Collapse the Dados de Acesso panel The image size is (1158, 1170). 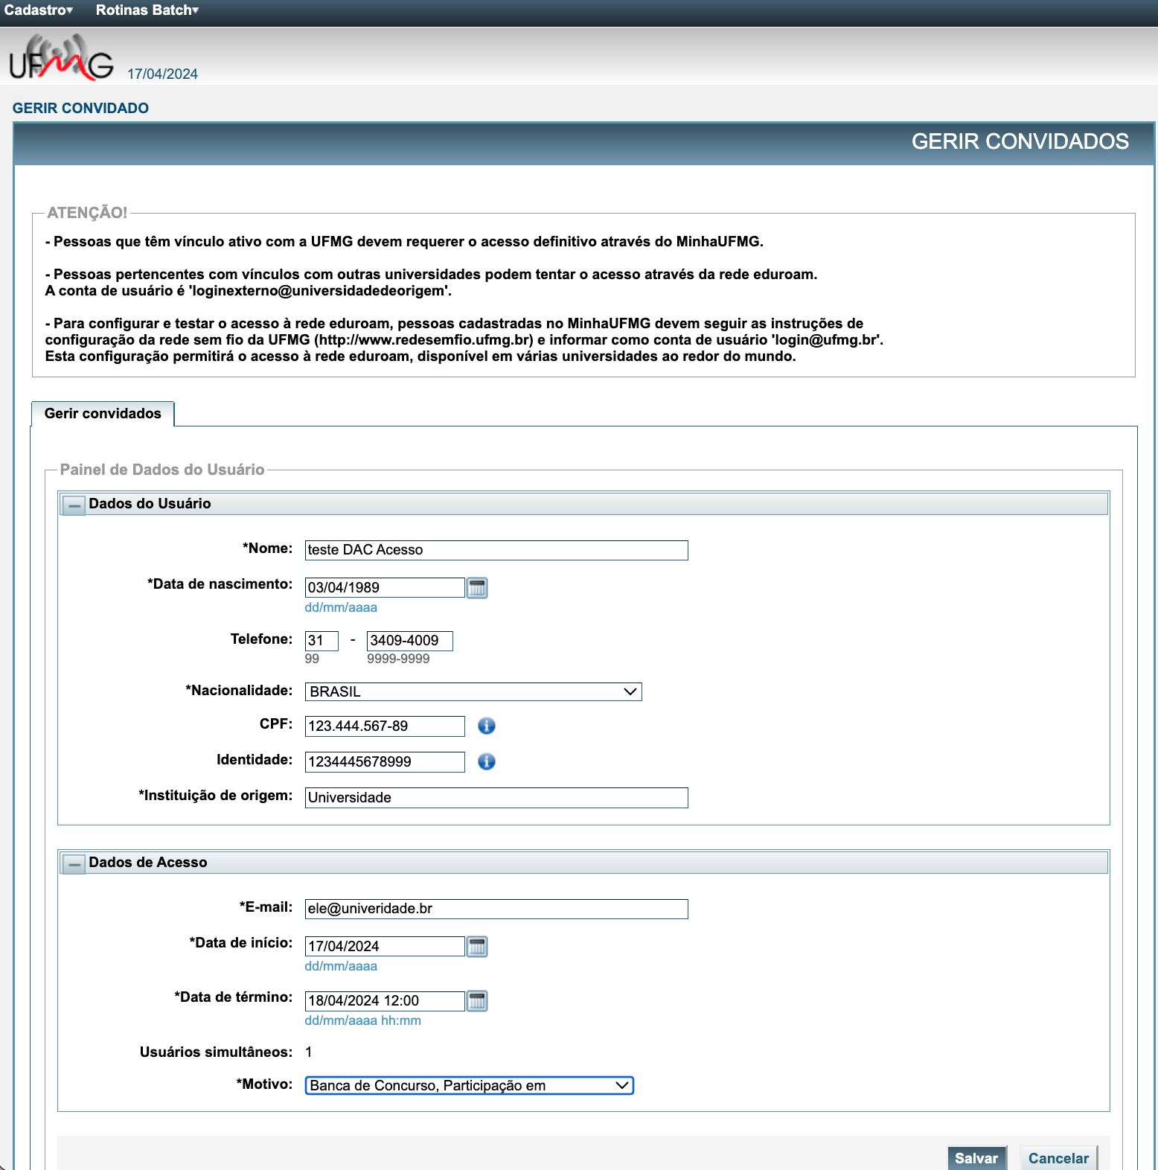point(74,864)
